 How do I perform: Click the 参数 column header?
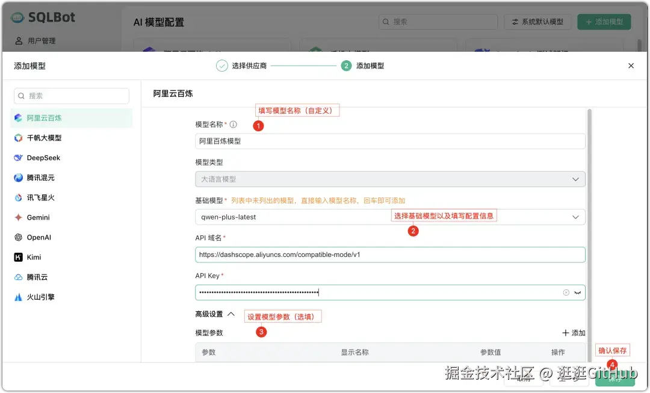click(208, 352)
